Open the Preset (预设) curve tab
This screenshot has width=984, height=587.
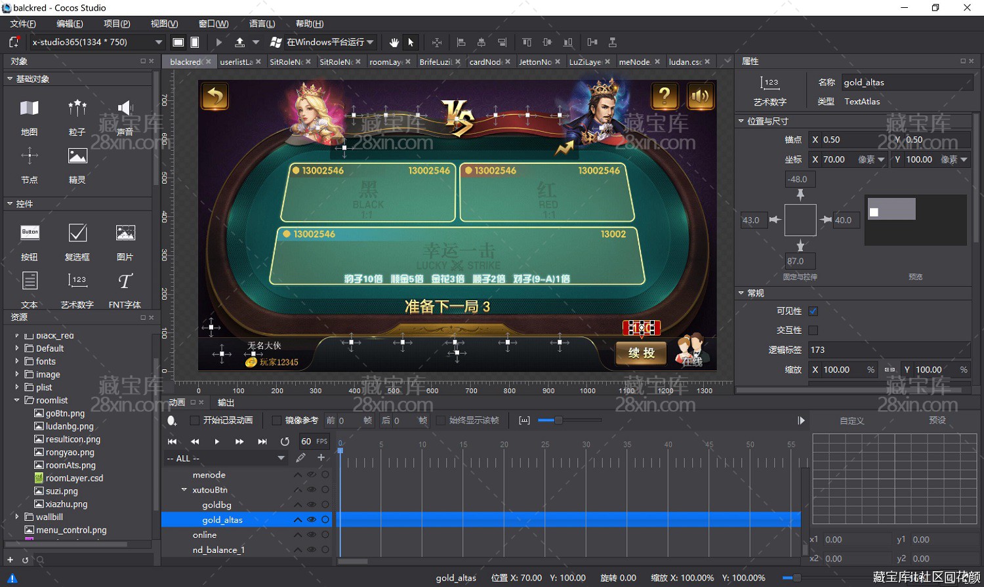pos(937,420)
